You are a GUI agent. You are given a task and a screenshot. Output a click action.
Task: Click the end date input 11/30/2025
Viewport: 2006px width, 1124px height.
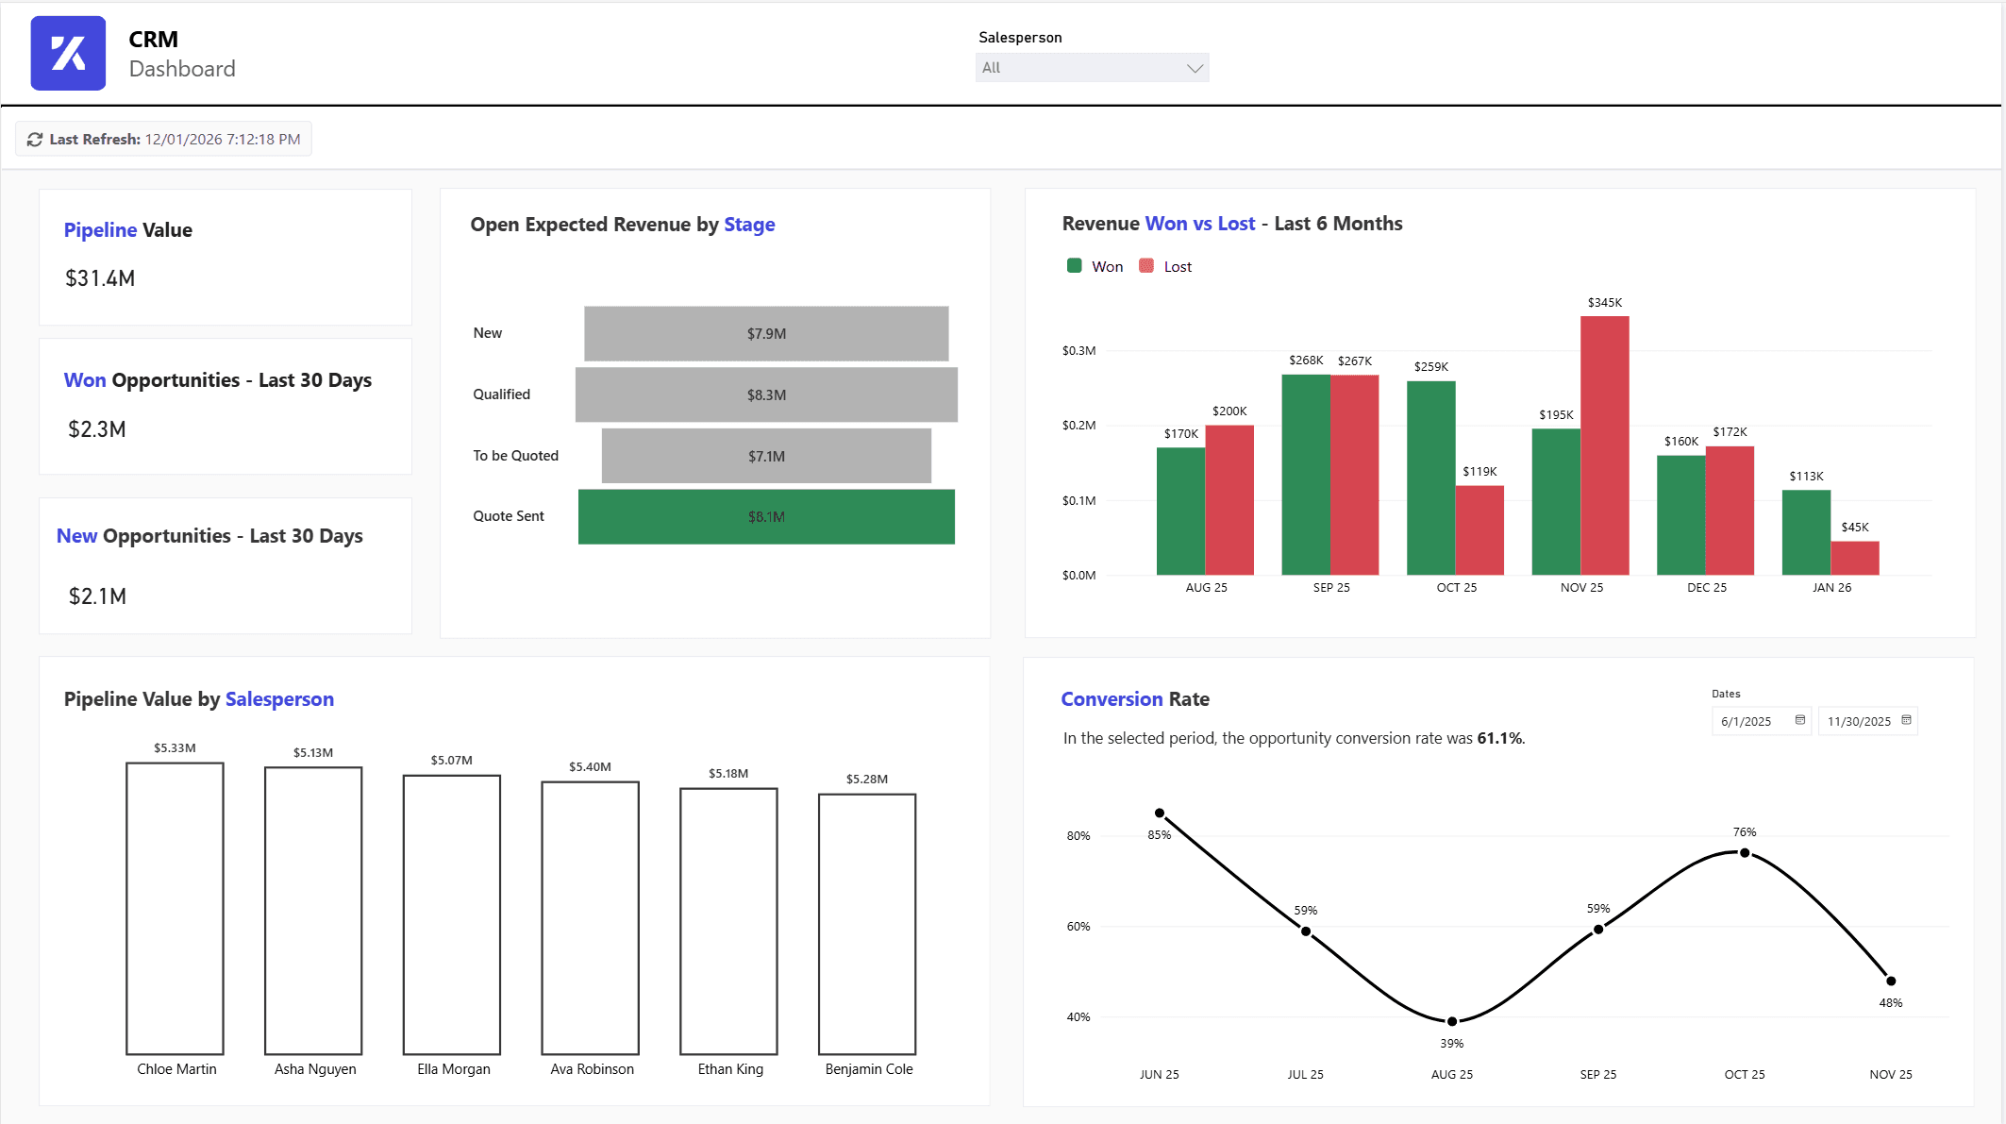[1858, 721]
